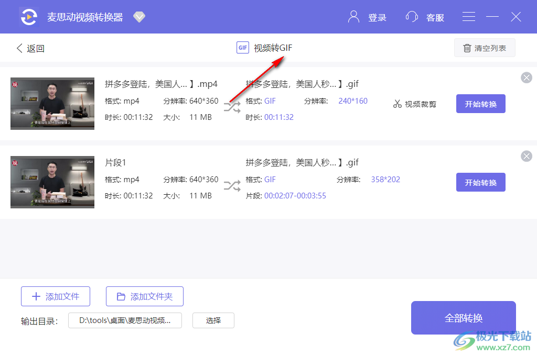Edit output duration 00:11:32
This screenshot has height=356, width=537.
(279, 117)
